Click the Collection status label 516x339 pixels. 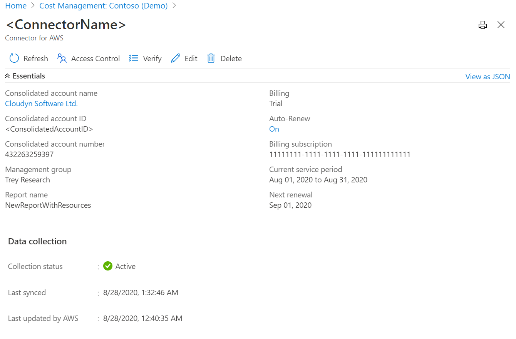(35, 266)
